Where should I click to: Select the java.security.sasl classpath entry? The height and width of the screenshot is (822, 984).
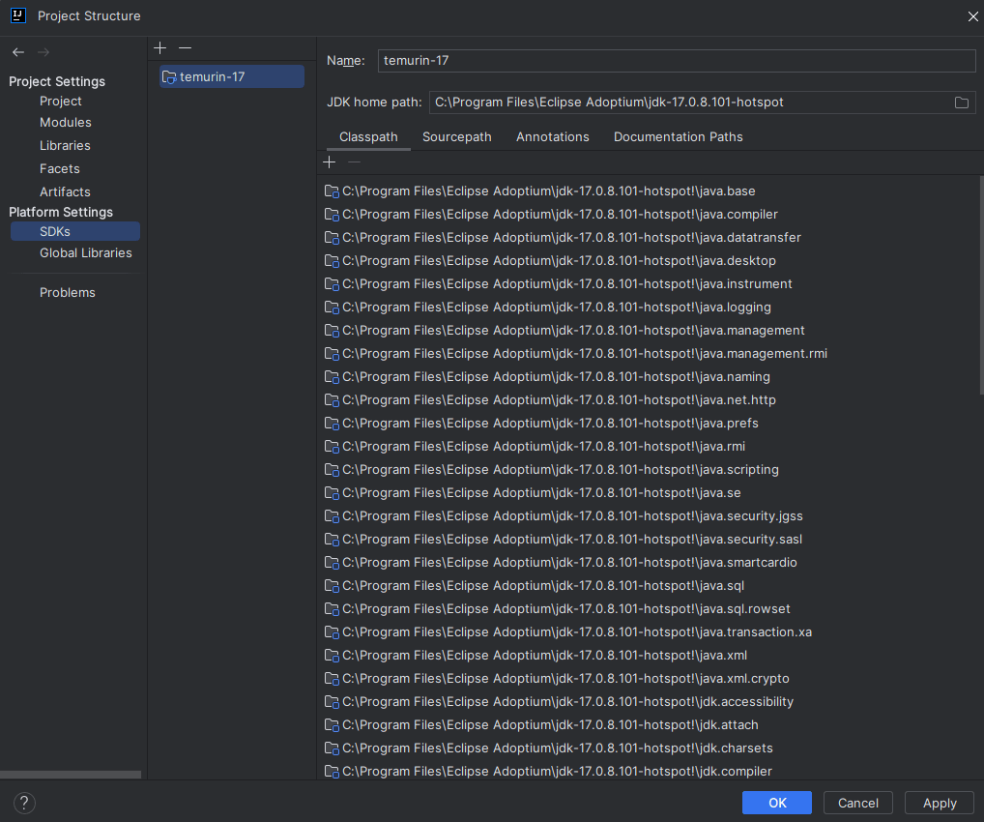click(x=563, y=540)
